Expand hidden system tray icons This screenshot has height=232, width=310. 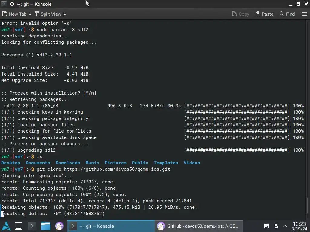[x=285, y=226]
